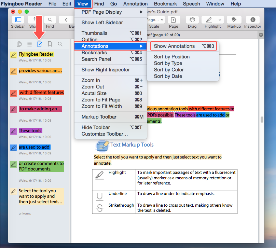
Task: Open the Markup toolbar button
Action: [234, 20]
